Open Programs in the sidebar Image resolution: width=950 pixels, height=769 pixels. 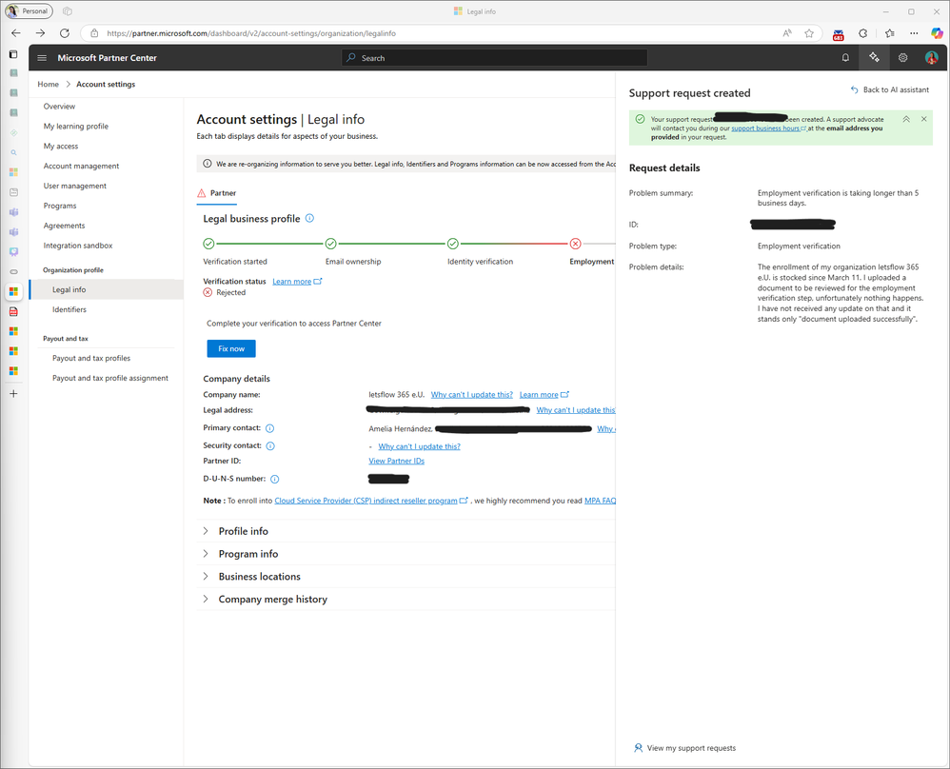60,206
